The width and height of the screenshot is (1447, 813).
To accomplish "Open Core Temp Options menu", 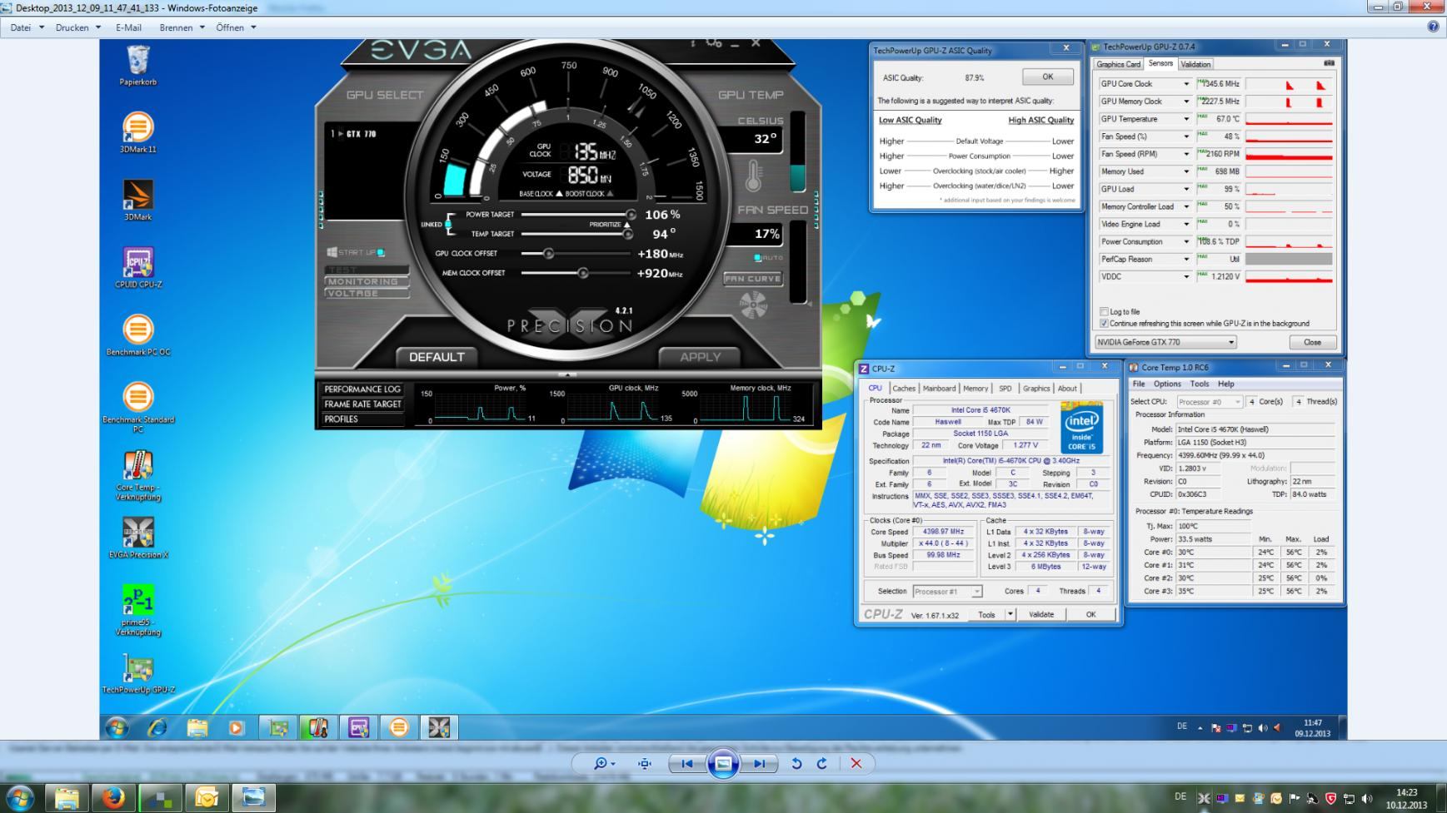I will point(1167,384).
